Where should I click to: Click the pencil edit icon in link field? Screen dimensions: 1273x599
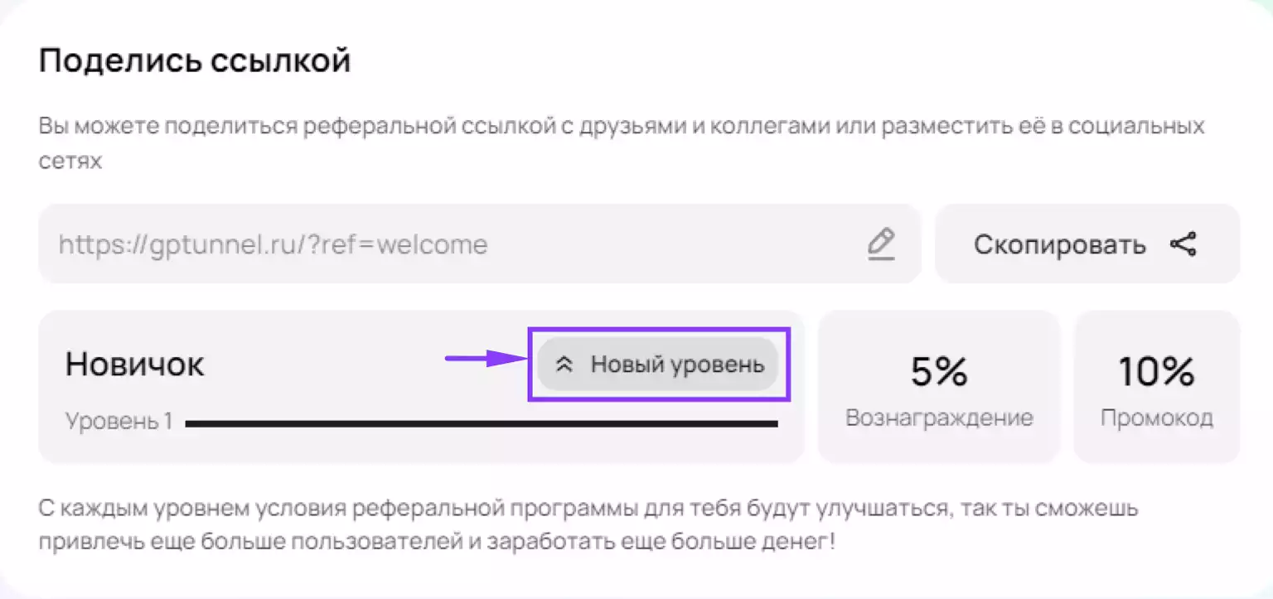[881, 245]
